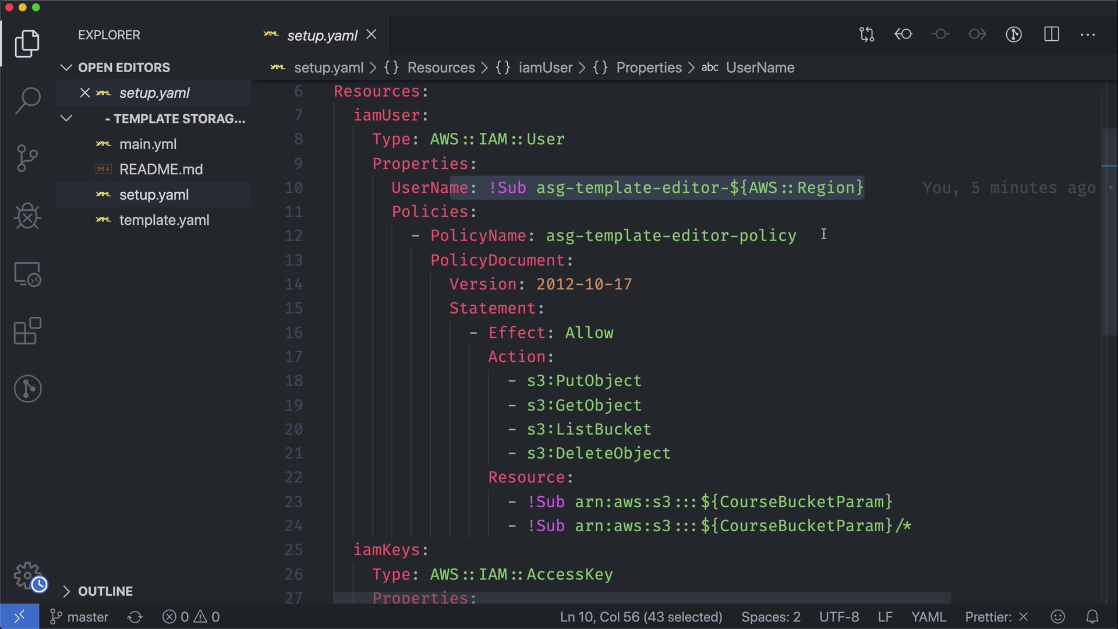Close the setup.yaml editor tab
This screenshot has height=629, width=1118.
click(x=372, y=35)
